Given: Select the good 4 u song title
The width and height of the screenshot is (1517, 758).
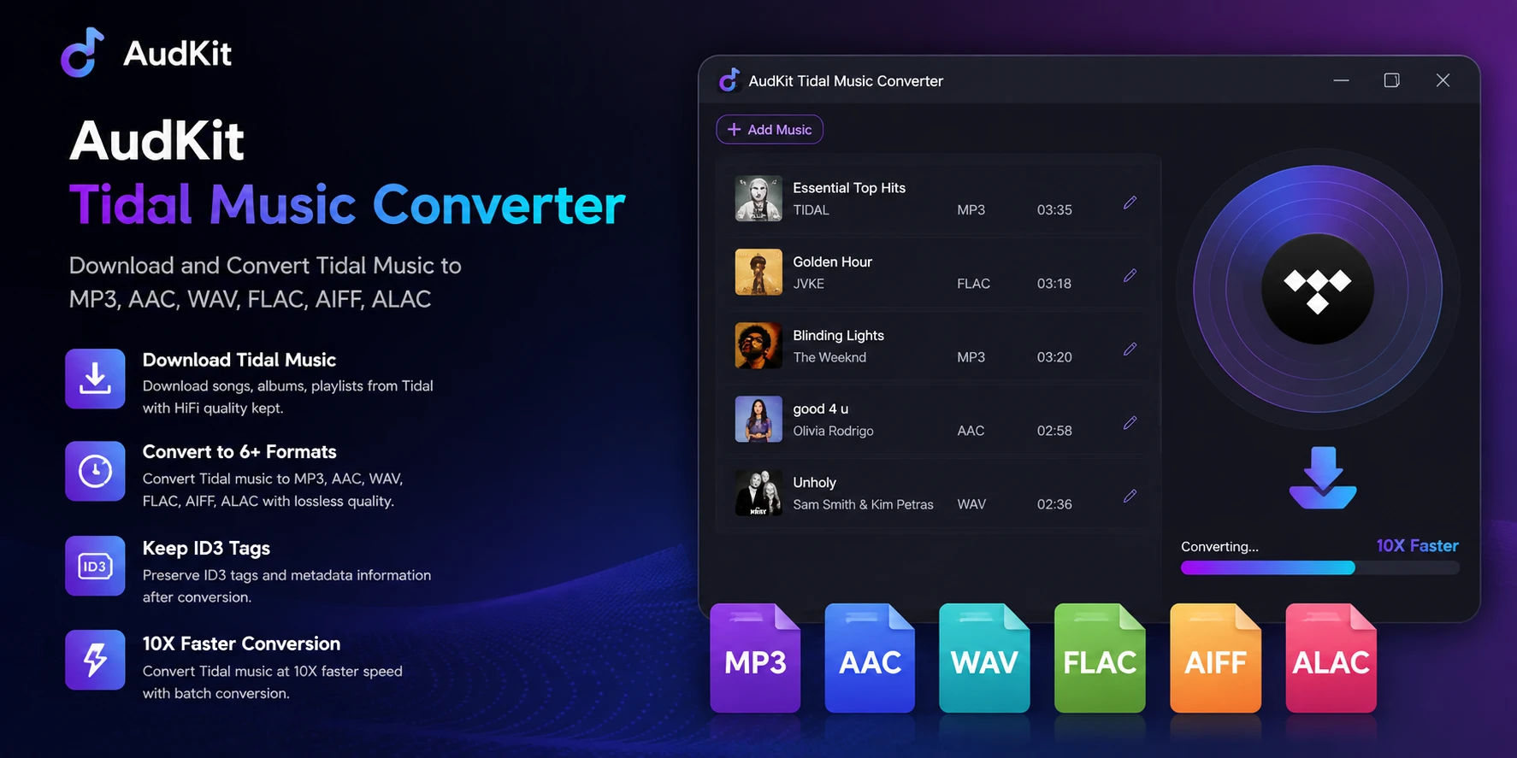Looking at the screenshot, I should (820, 408).
